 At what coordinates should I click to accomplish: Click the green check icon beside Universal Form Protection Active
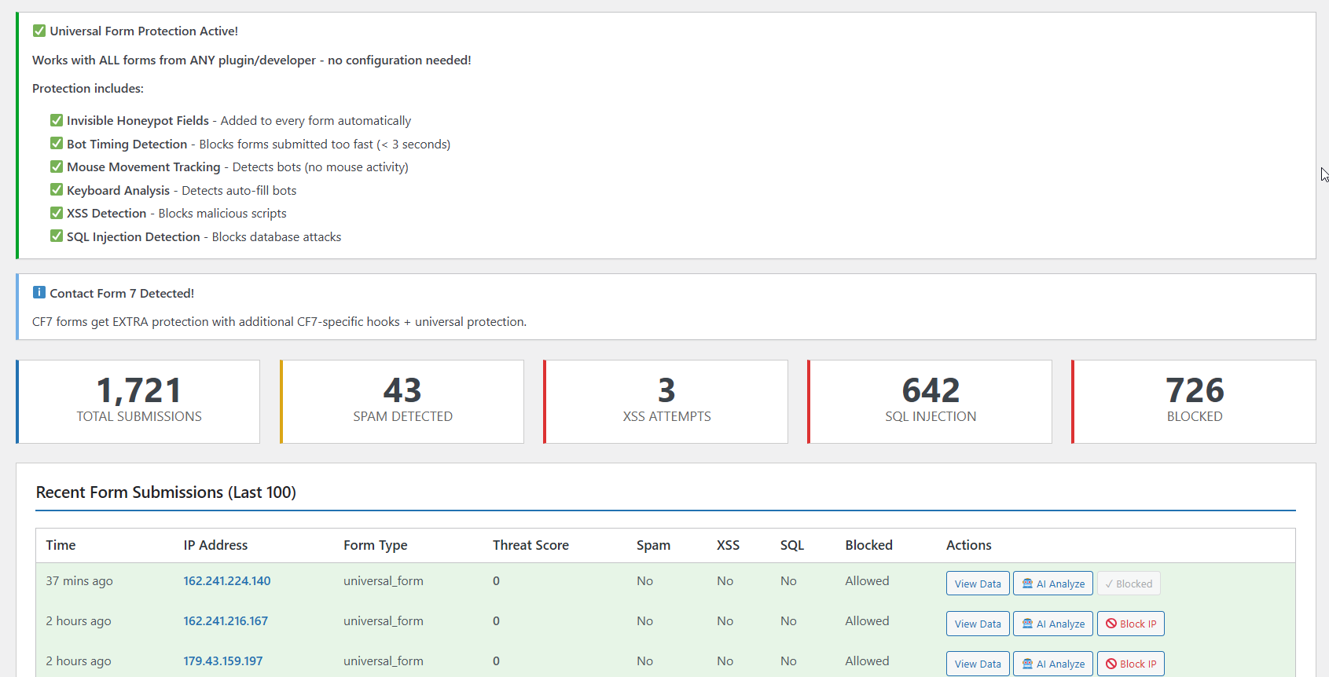point(39,31)
